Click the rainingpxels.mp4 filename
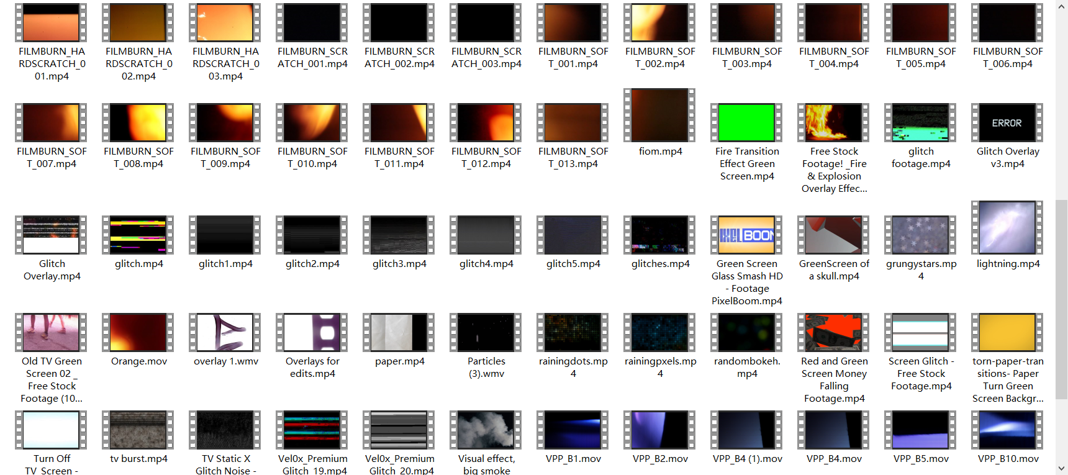 [660, 368]
